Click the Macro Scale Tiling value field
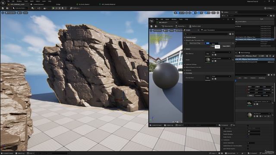Viewport: 276px width, 155px height. (212, 43)
